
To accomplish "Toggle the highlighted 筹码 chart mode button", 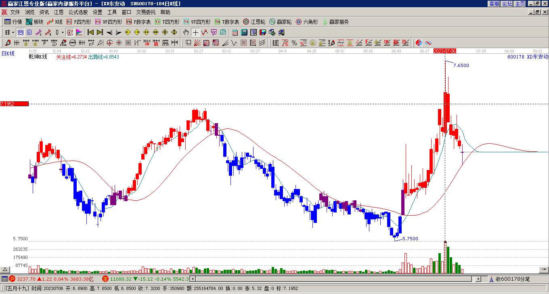I will [69, 32].
